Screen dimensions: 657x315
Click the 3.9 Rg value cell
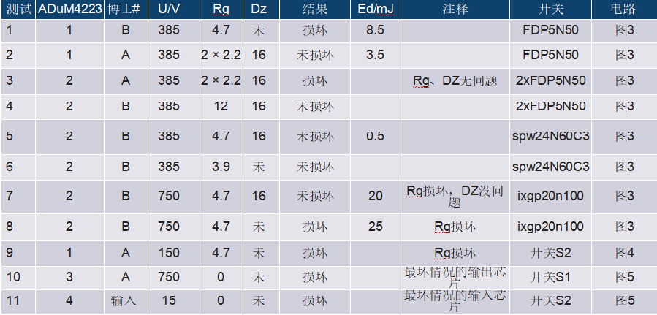[221, 167]
